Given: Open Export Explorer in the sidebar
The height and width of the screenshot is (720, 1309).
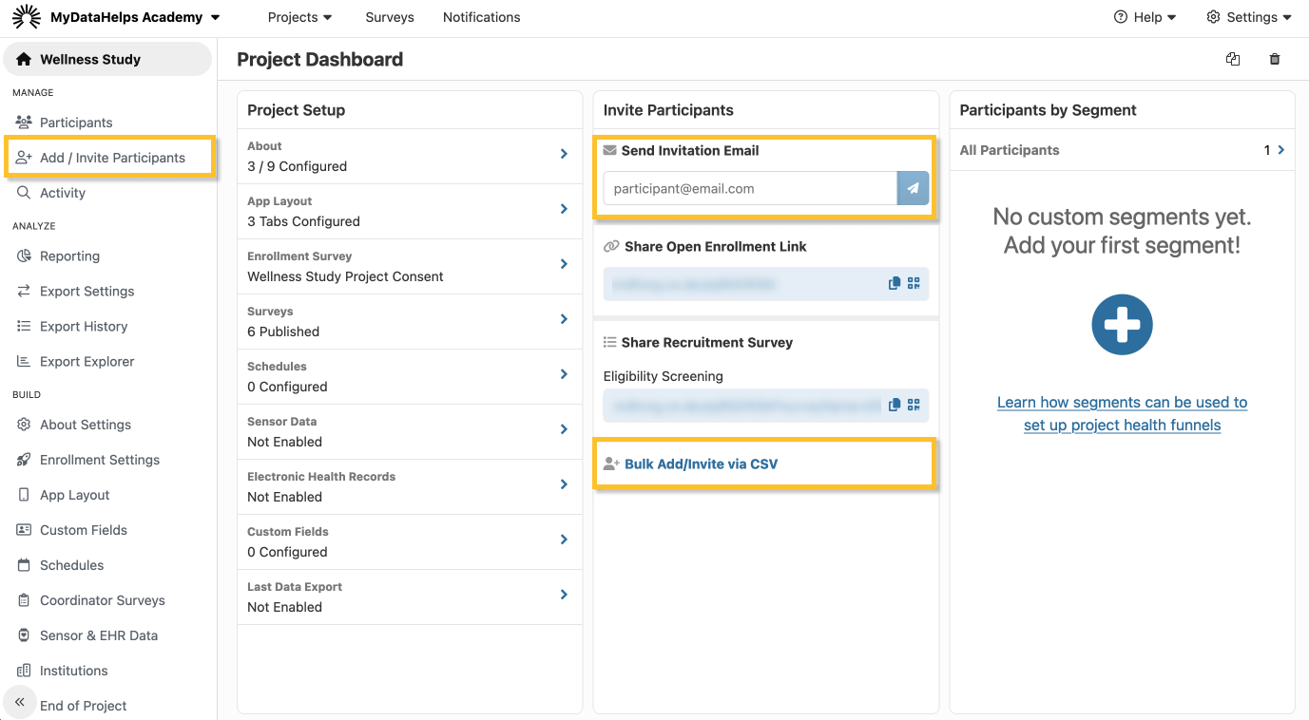Looking at the screenshot, I should tap(87, 361).
